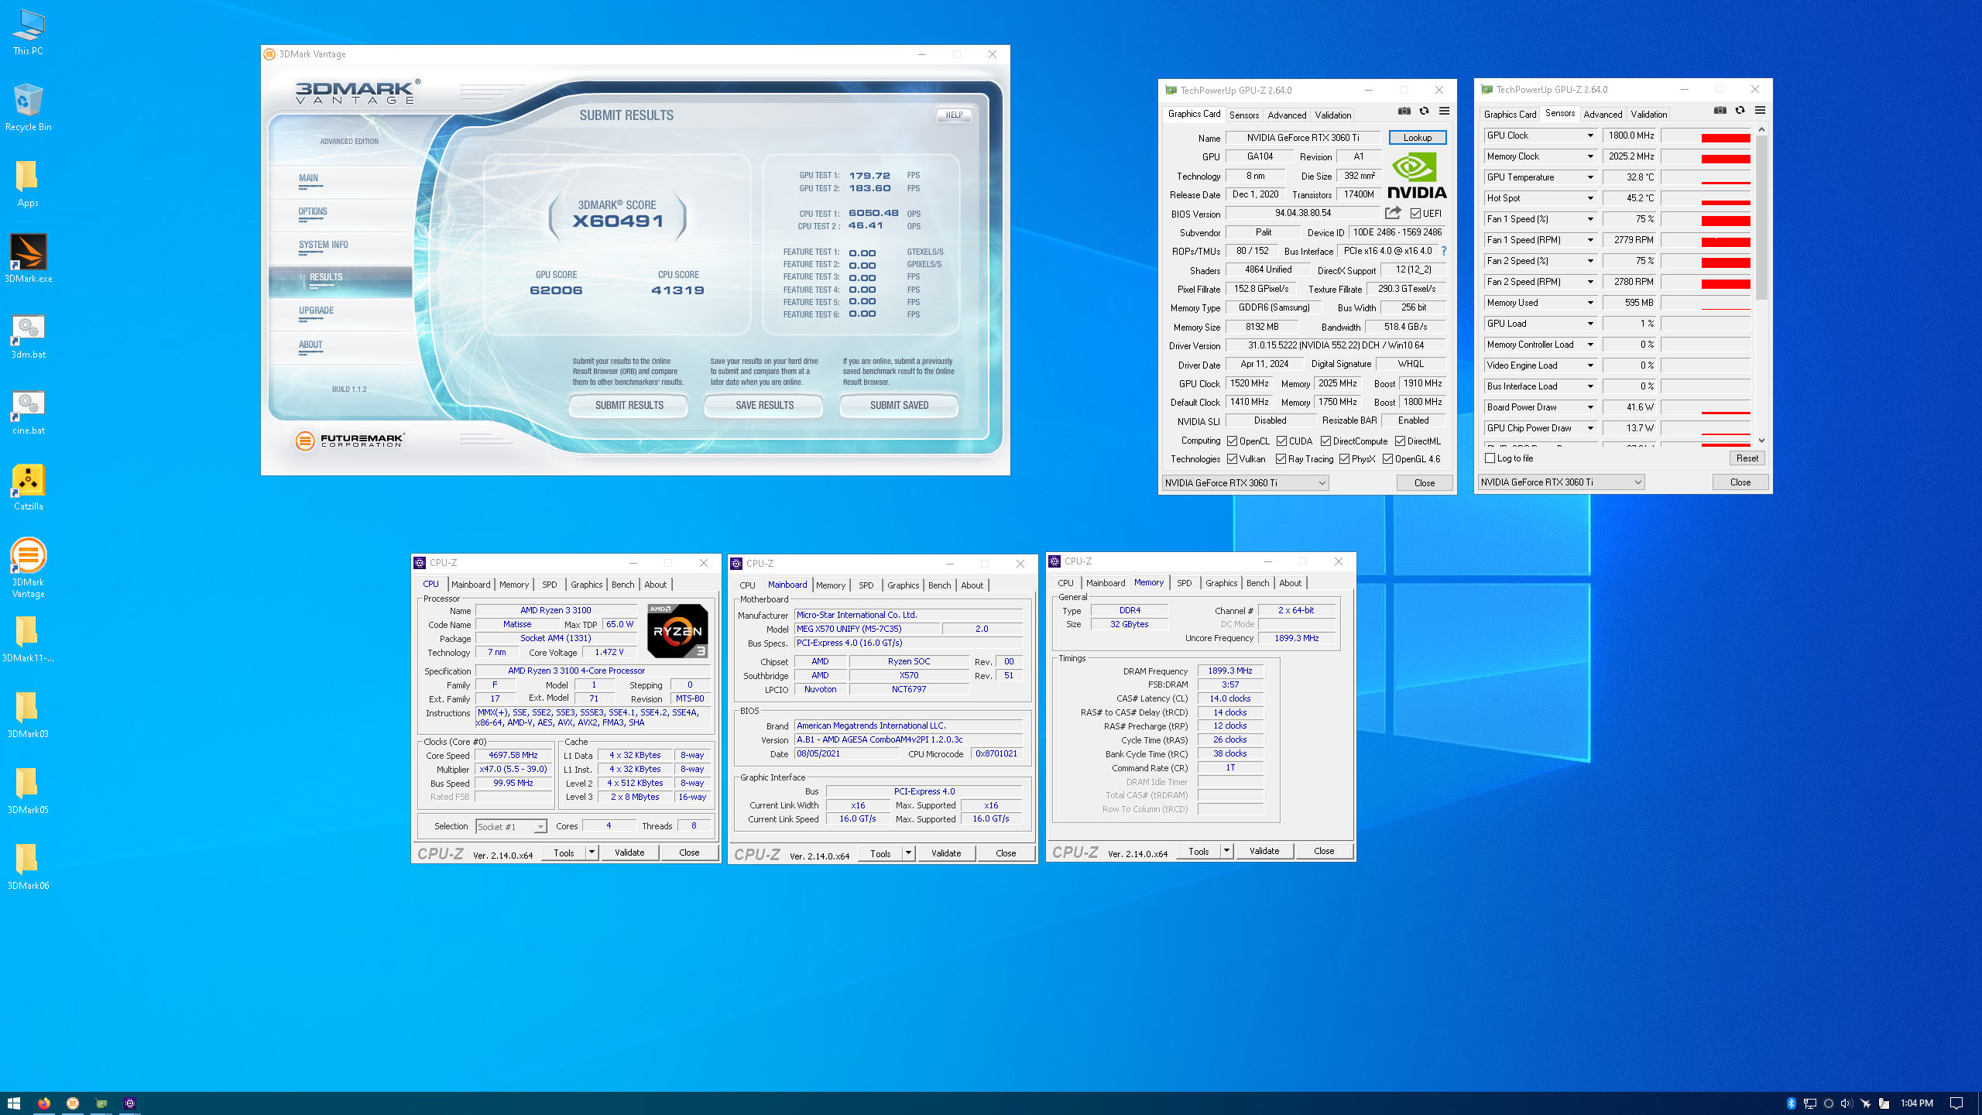The height and width of the screenshot is (1115, 1982).
Task: Select the 3DMark03 folder icon
Action: pyautogui.click(x=28, y=715)
